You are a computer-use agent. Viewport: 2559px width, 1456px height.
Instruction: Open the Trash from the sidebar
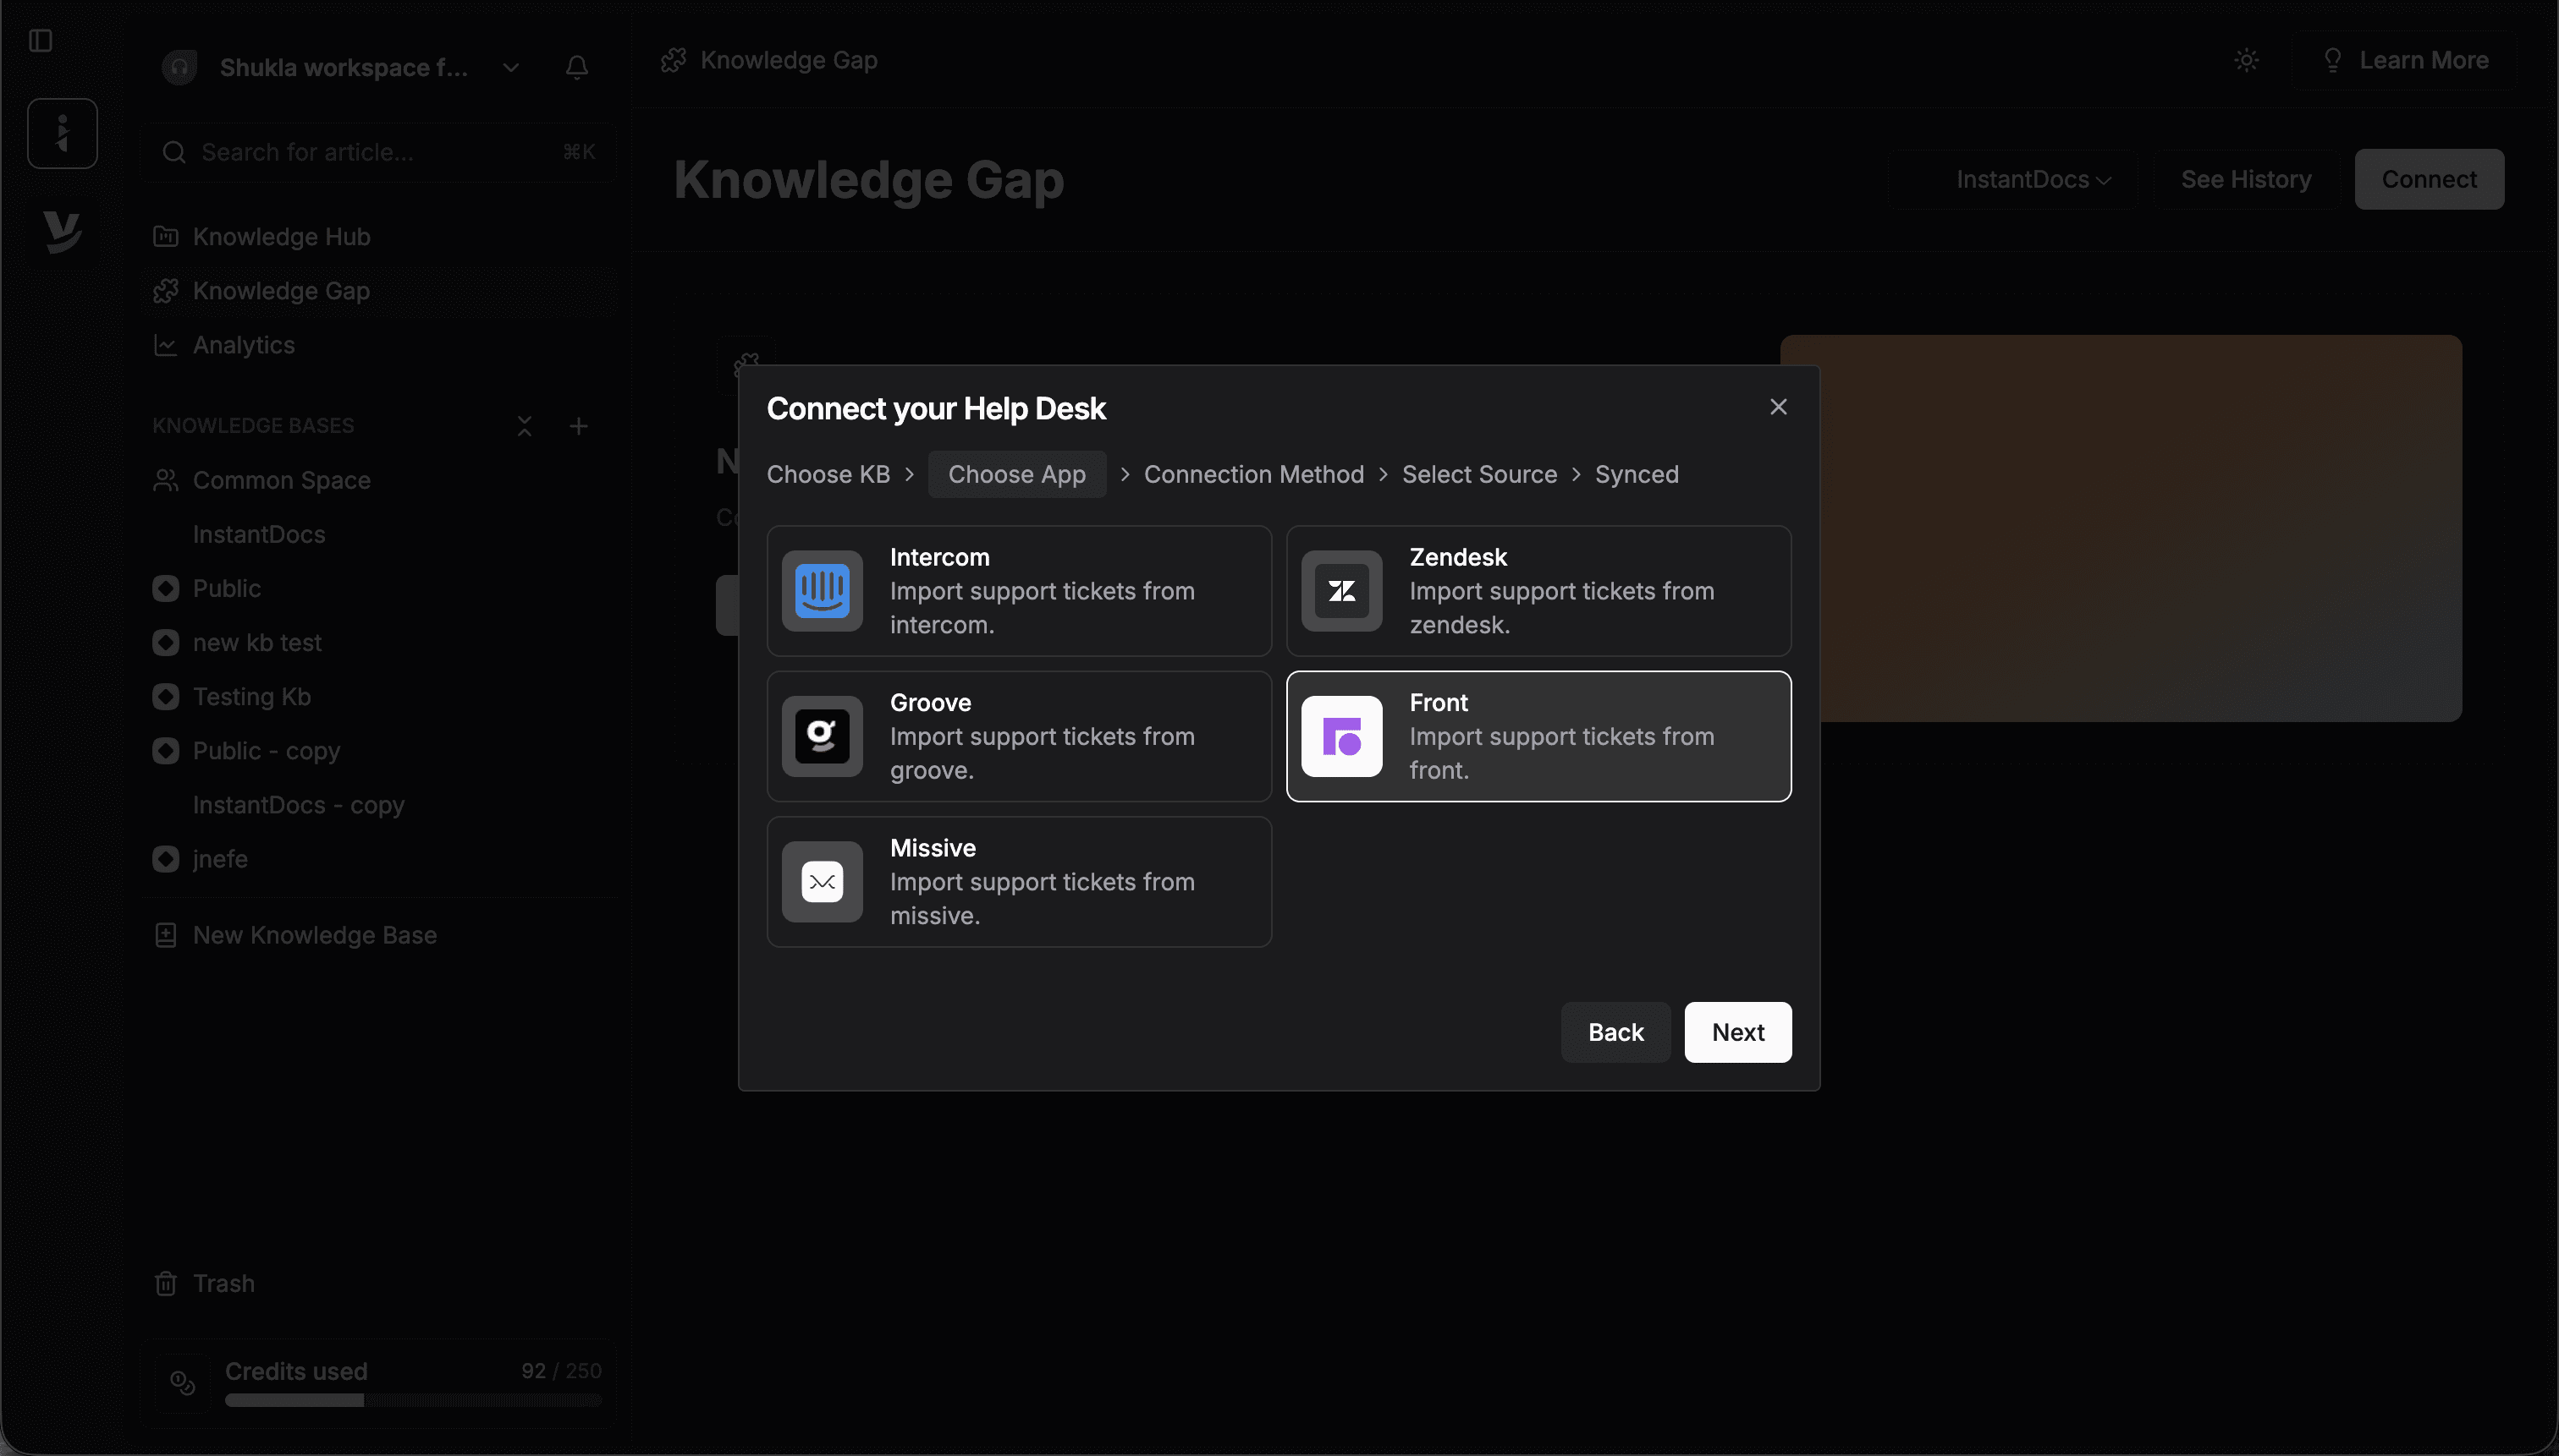[x=224, y=1283]
